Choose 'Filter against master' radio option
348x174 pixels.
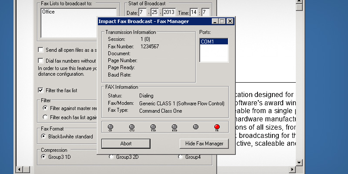coord(45,107)
